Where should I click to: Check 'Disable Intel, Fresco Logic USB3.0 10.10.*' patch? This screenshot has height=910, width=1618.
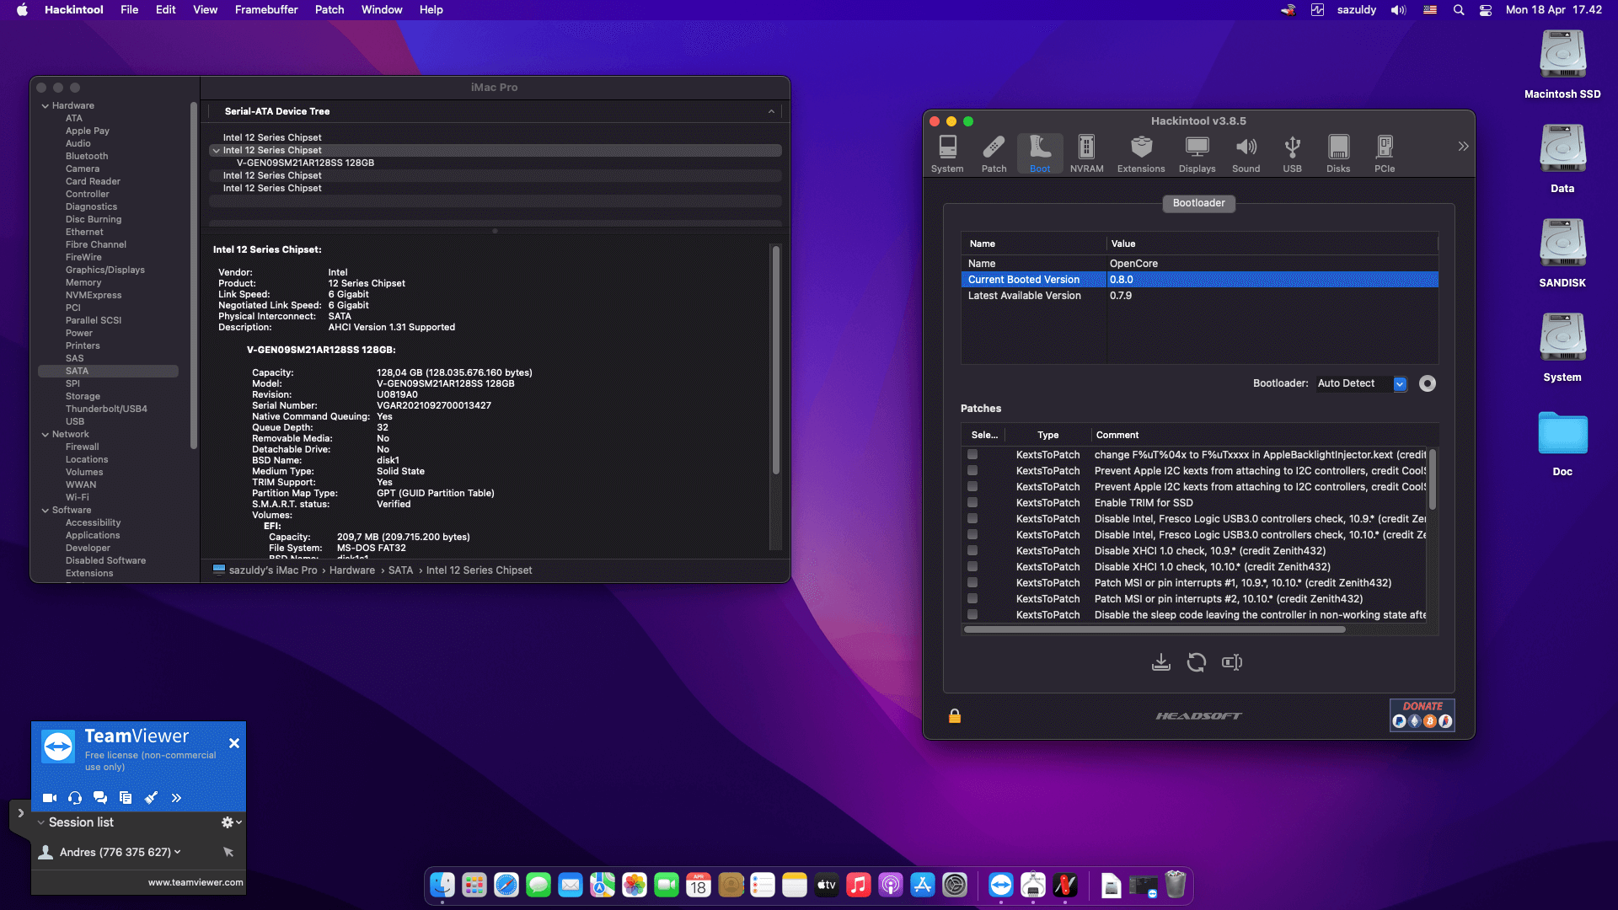(x=972, y=535)
